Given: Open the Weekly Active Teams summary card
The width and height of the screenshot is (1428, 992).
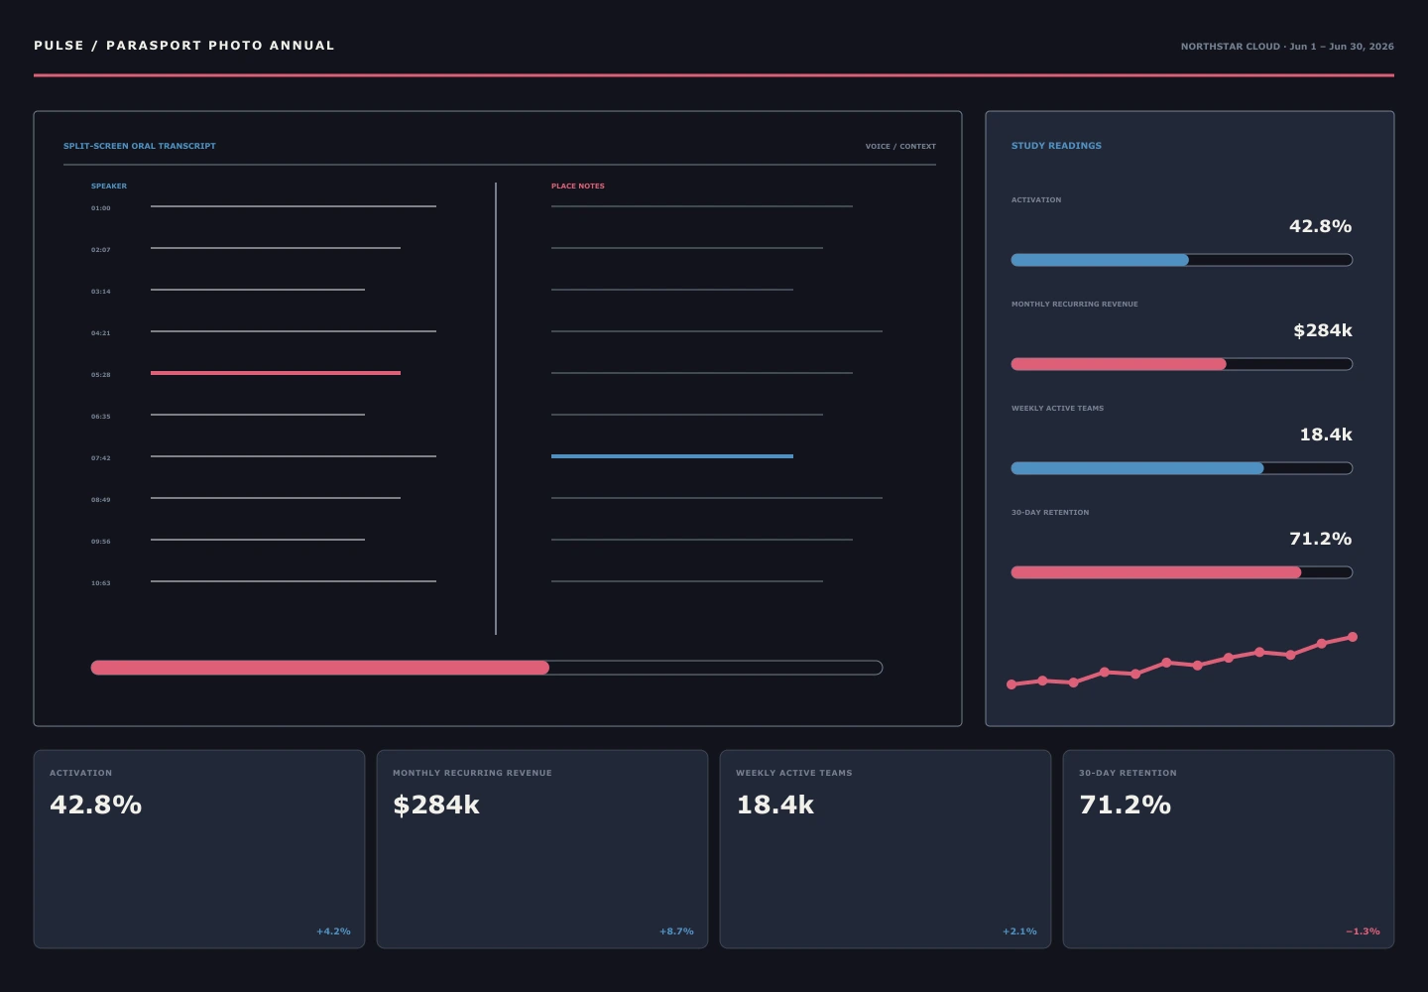Looking at the screenshot, I should pyautogui.click(x=886, y=849).
